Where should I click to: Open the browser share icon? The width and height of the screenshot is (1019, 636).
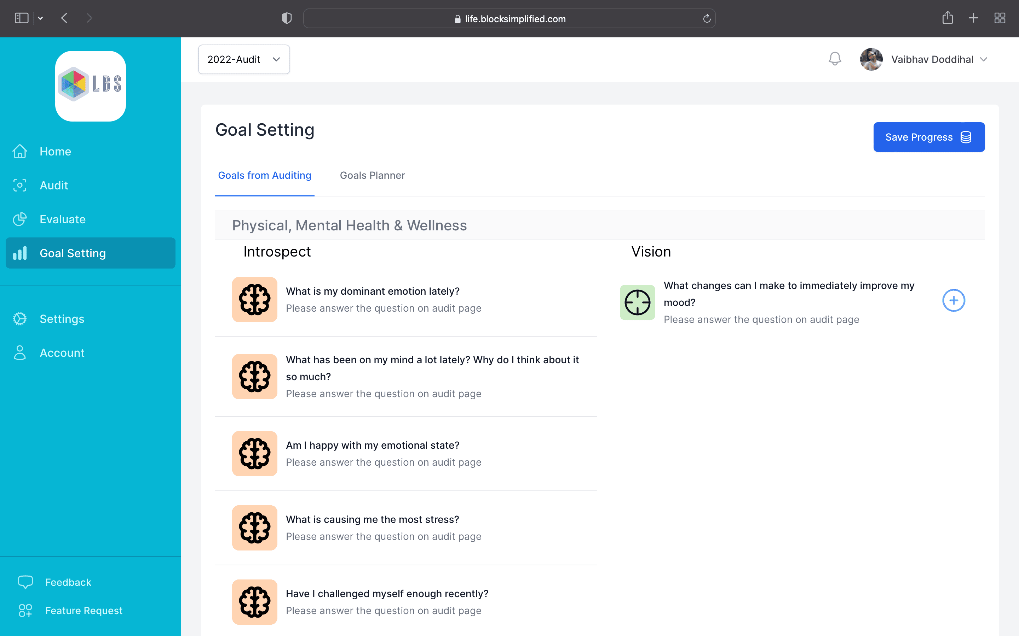tap(948, 18)
